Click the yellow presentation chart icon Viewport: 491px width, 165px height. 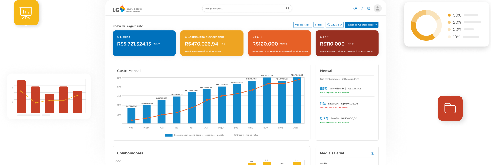[x=26, y=13]
